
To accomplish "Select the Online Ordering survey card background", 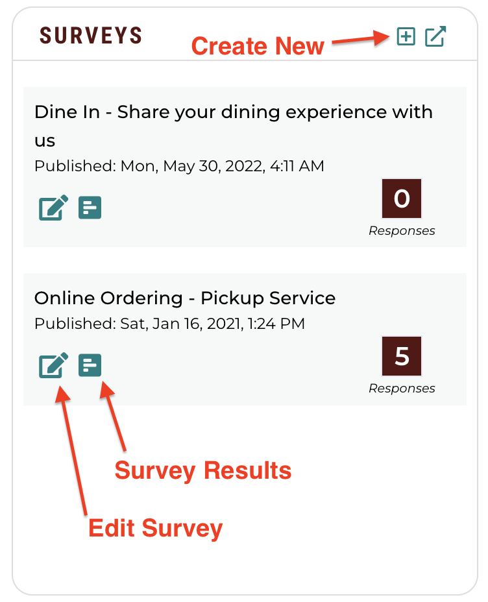I will tap(245, 339).
